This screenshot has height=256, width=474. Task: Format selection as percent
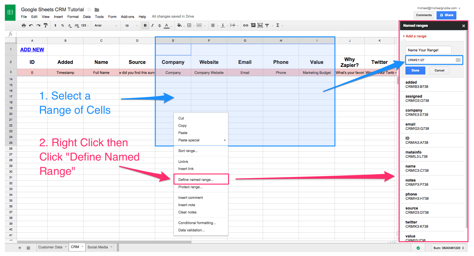(x=62, y=26)
